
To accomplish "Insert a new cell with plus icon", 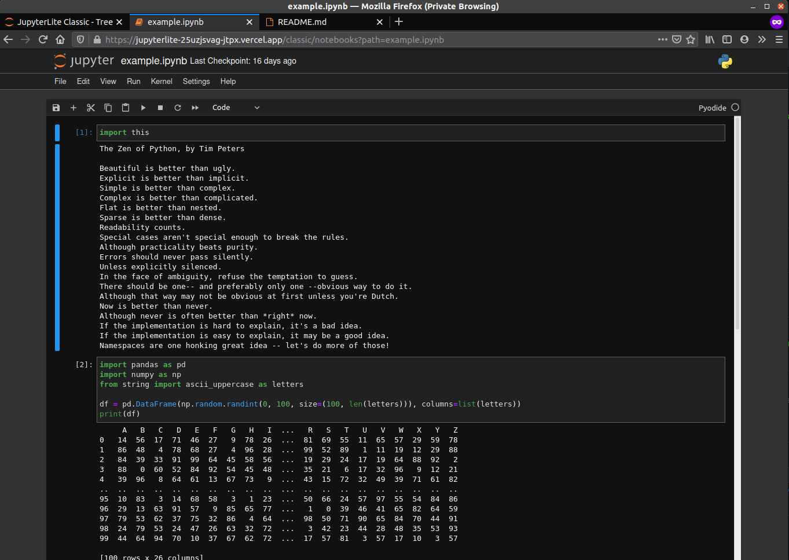I will point(74,108).
